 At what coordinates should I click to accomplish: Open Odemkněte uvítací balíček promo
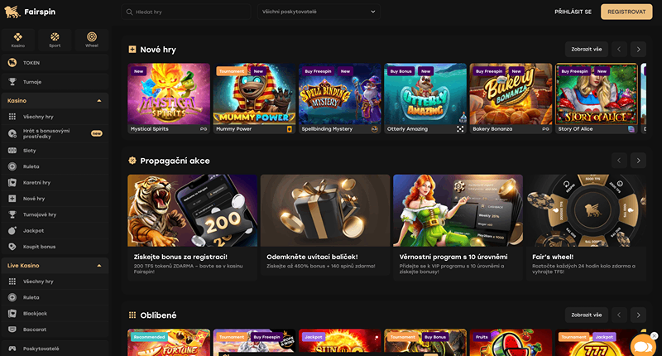click(x=325, y=224)
